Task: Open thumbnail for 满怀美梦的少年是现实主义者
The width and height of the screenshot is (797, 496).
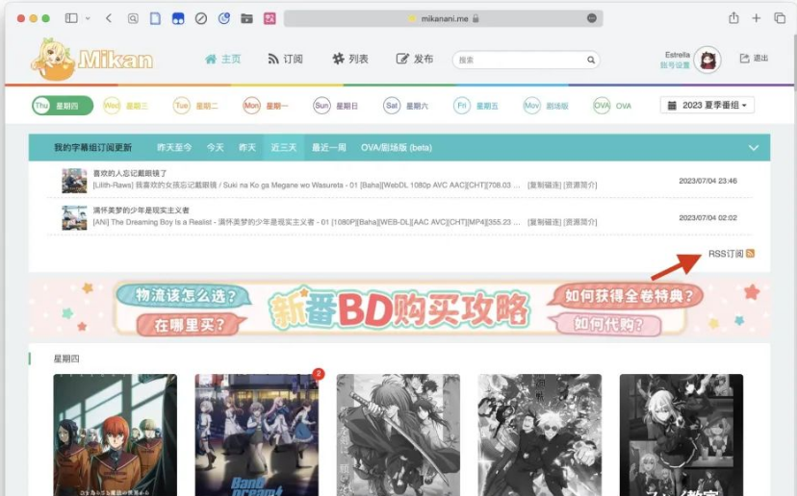Action: pos(74,218)
